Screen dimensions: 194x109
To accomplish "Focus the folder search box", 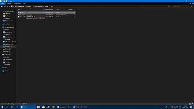I will pyautogui.click(x=182, y=6).
